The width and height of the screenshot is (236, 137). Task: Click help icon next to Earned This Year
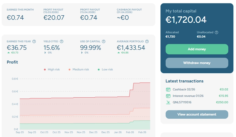point(34,42)
